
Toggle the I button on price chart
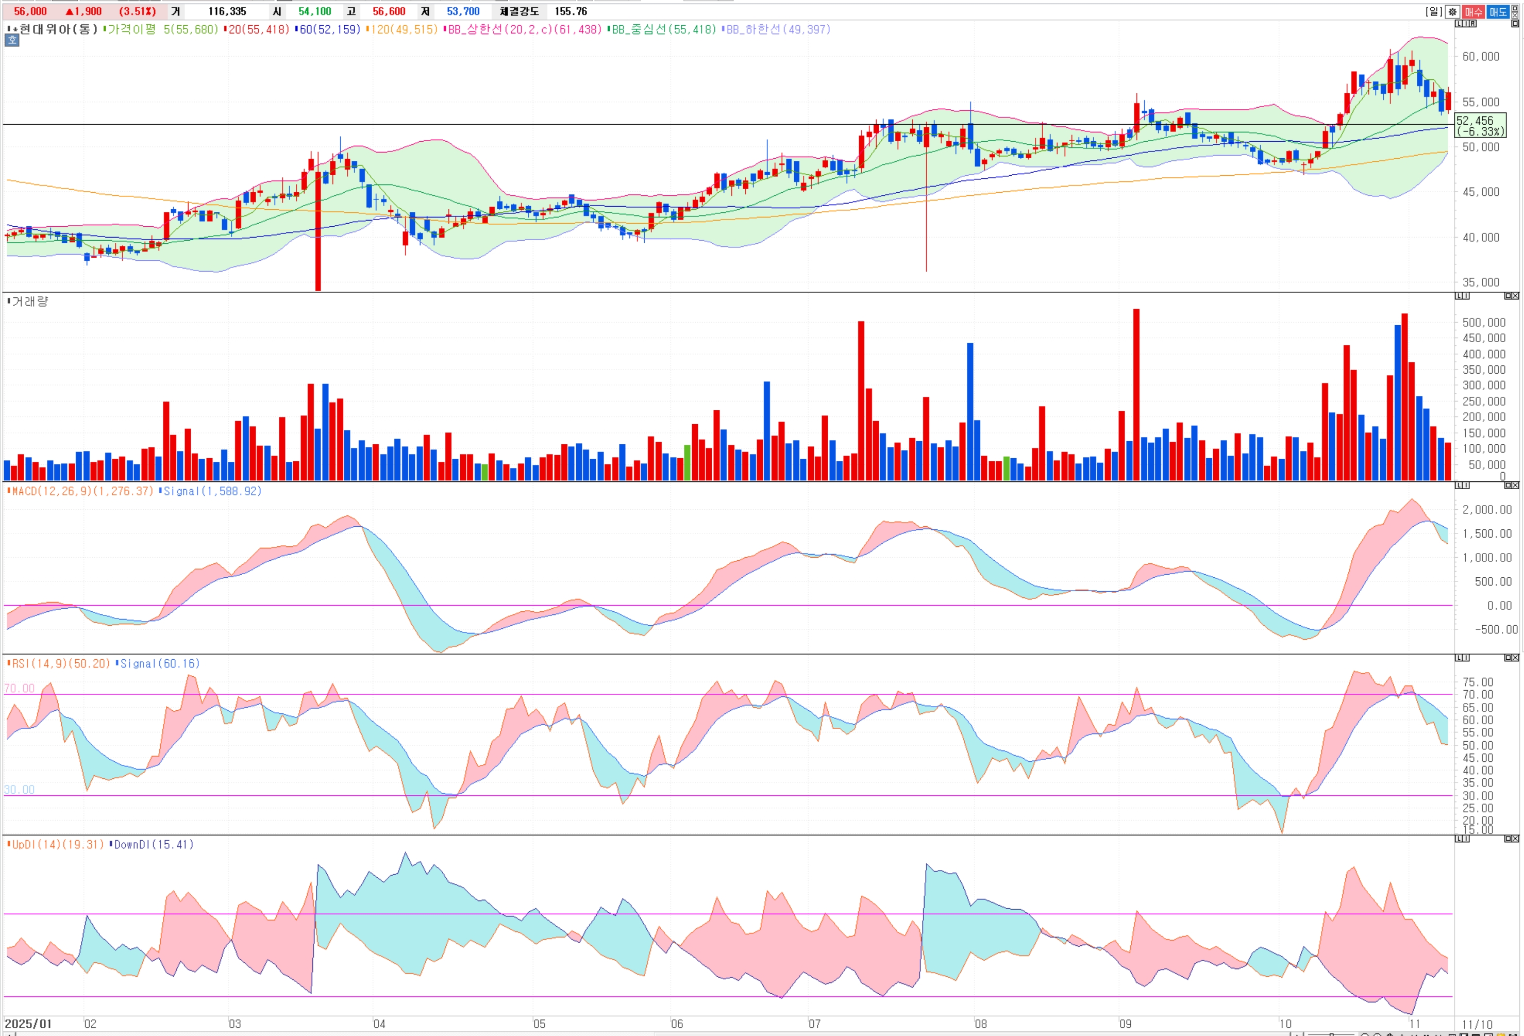pyautogui.click(x=1466, y=24)
